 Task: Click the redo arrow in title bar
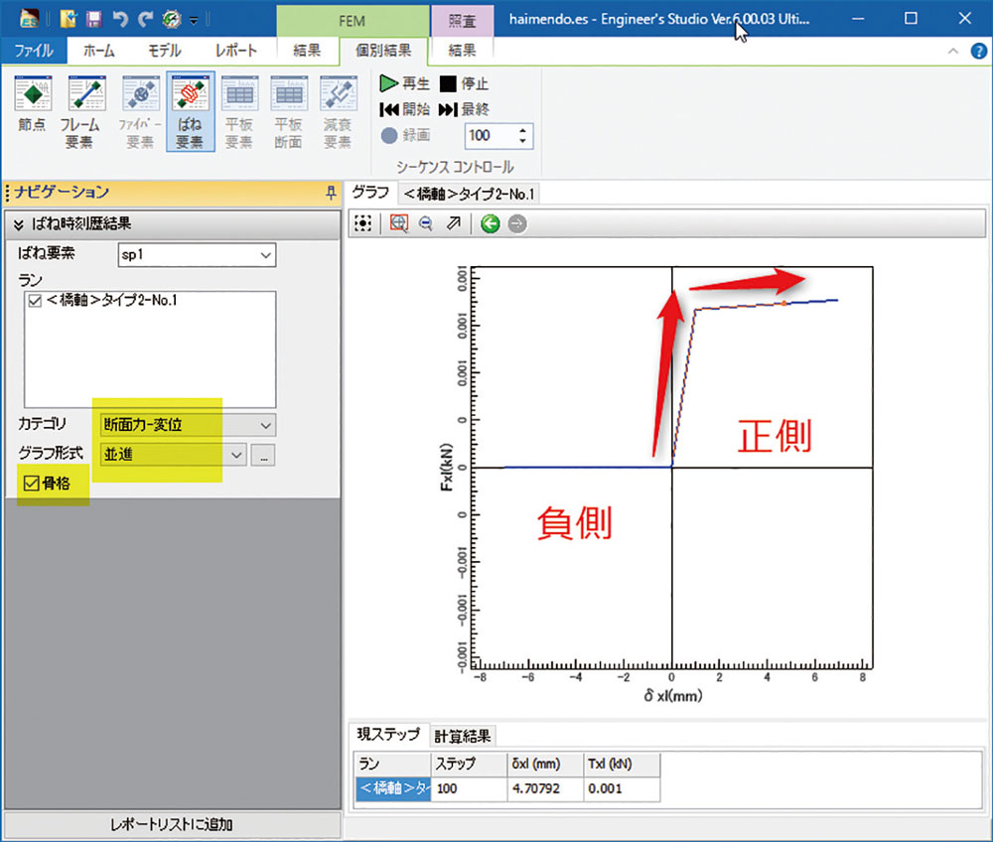146,19
